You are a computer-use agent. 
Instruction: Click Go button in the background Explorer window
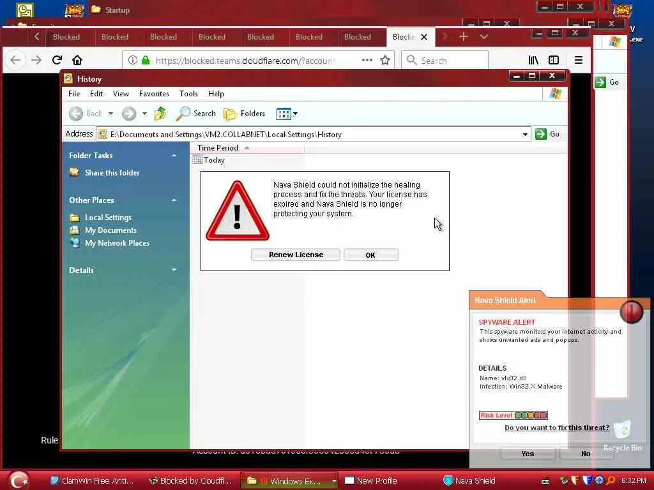[x=608, y=82]
